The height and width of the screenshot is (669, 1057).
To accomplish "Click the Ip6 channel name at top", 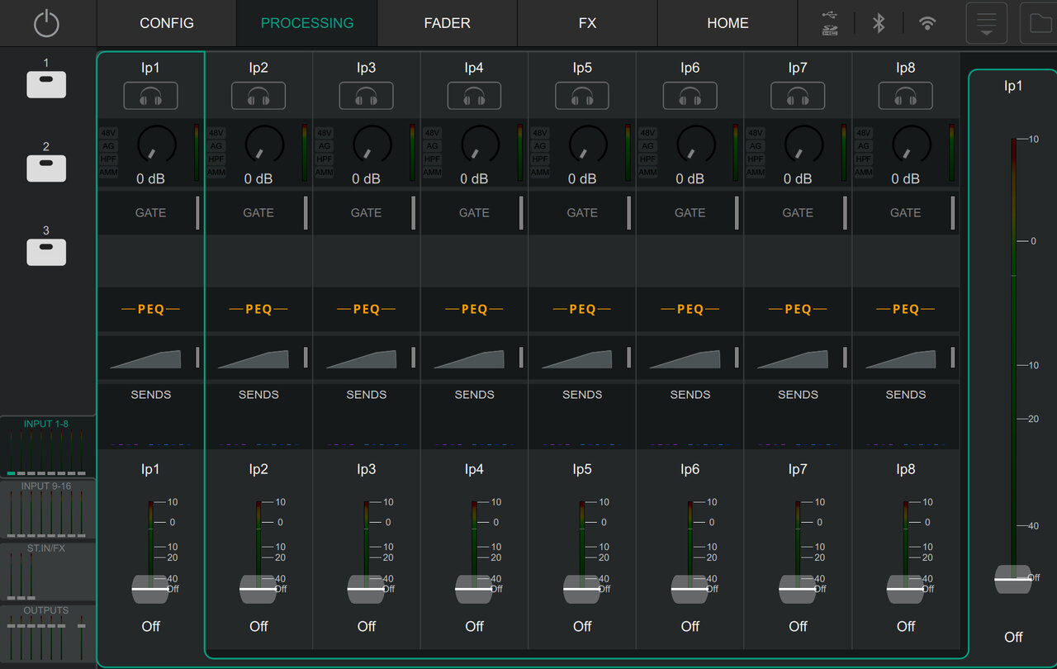I will point(690,68).
